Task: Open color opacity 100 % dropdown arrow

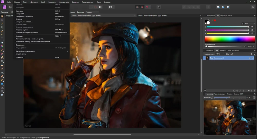Action: (254, 46)
